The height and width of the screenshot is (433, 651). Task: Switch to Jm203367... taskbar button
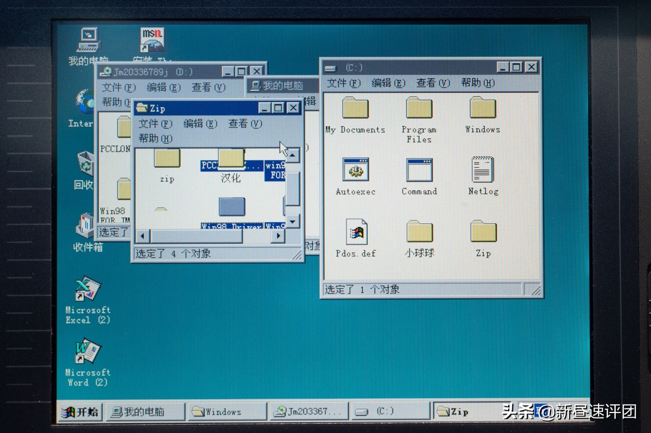(309, 412)
